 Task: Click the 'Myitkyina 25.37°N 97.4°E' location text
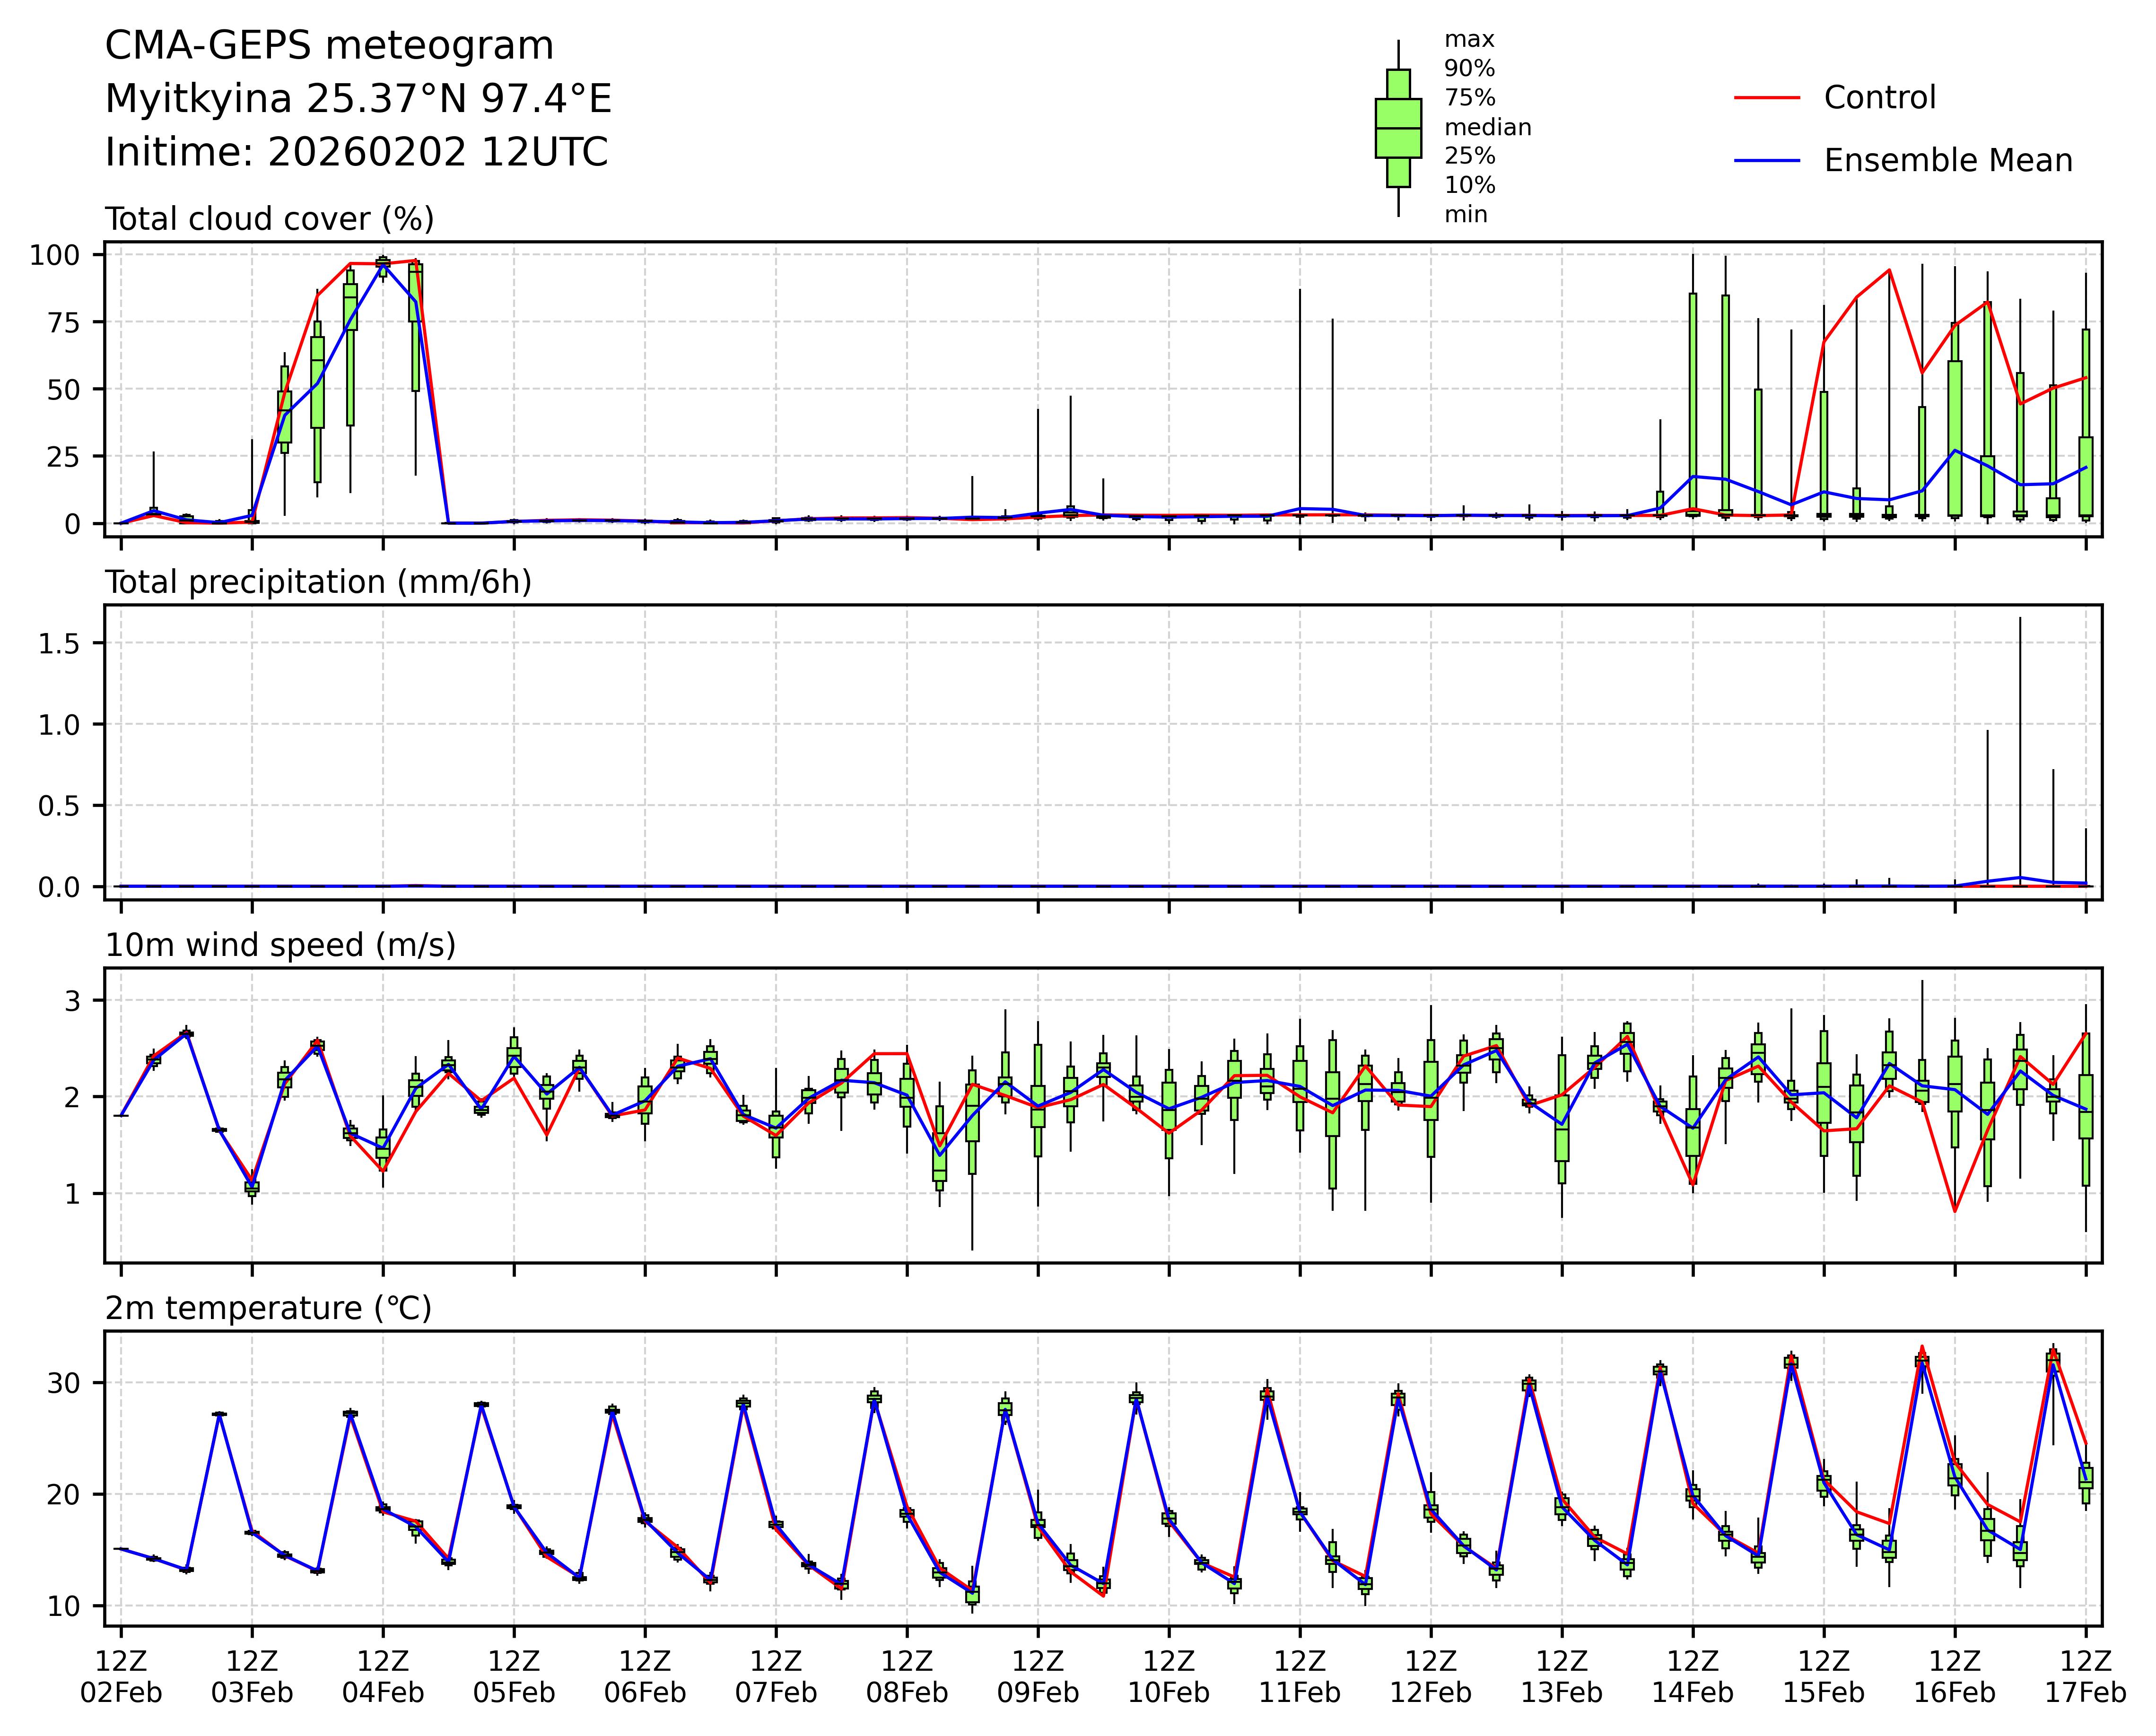(358, 99)
